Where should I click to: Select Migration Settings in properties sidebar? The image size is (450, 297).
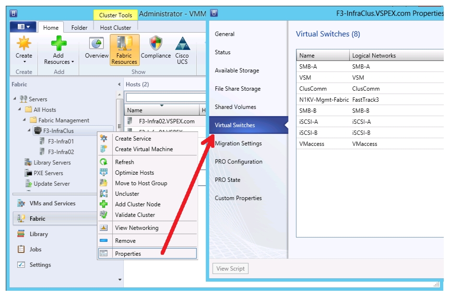[x=238, y=143]
